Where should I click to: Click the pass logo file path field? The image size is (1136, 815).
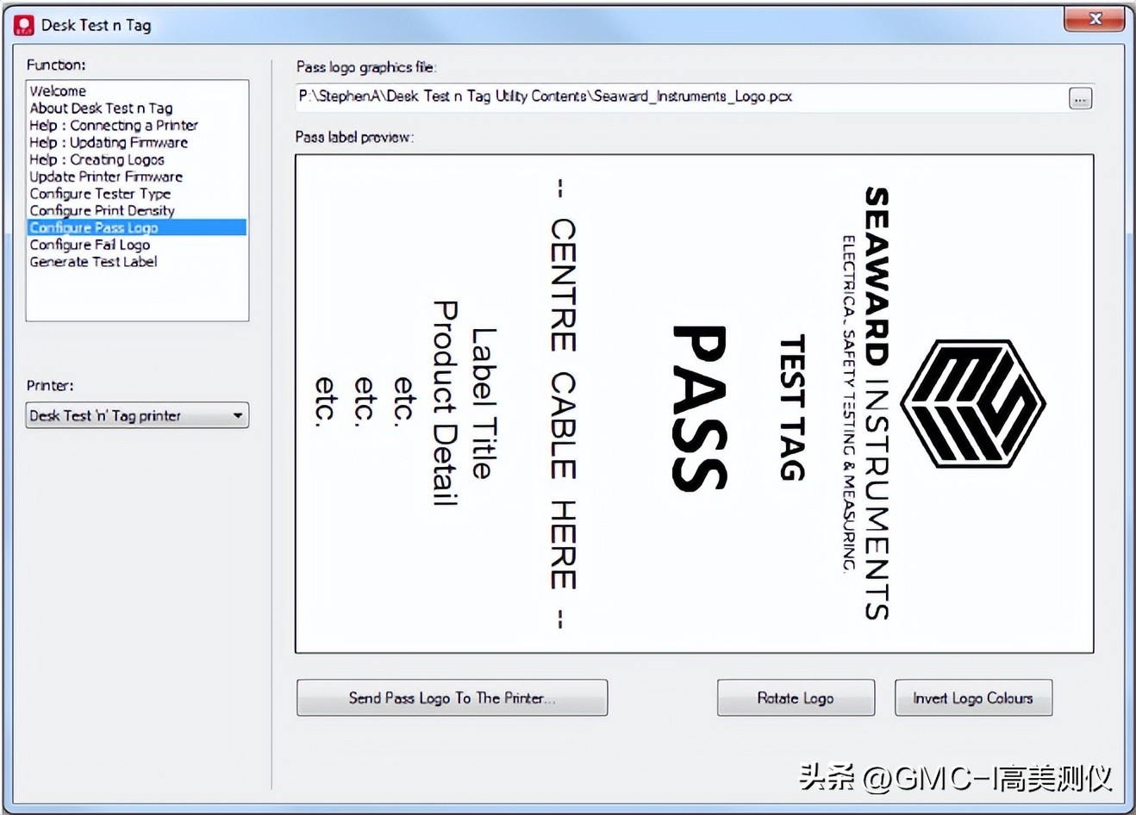pos(681,97)
